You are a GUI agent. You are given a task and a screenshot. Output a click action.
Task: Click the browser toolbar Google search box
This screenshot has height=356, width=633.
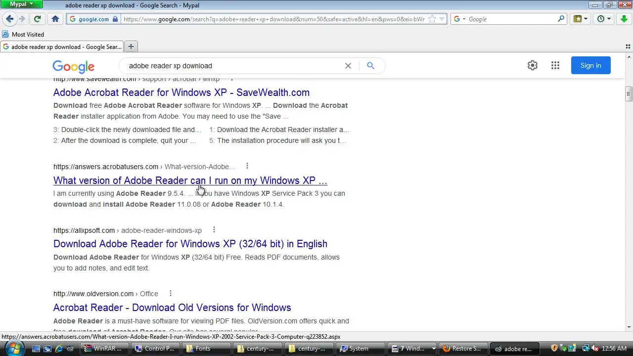point(512,19)
